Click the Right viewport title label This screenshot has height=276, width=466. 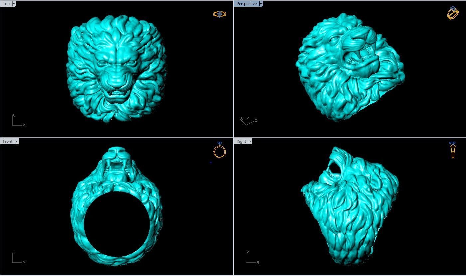click(241, 141)
